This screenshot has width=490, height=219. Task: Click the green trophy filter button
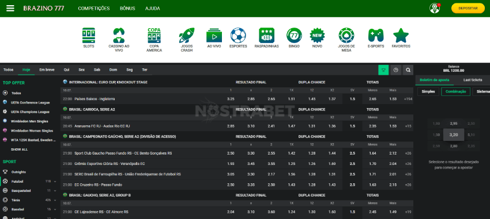tap(383, 70)
